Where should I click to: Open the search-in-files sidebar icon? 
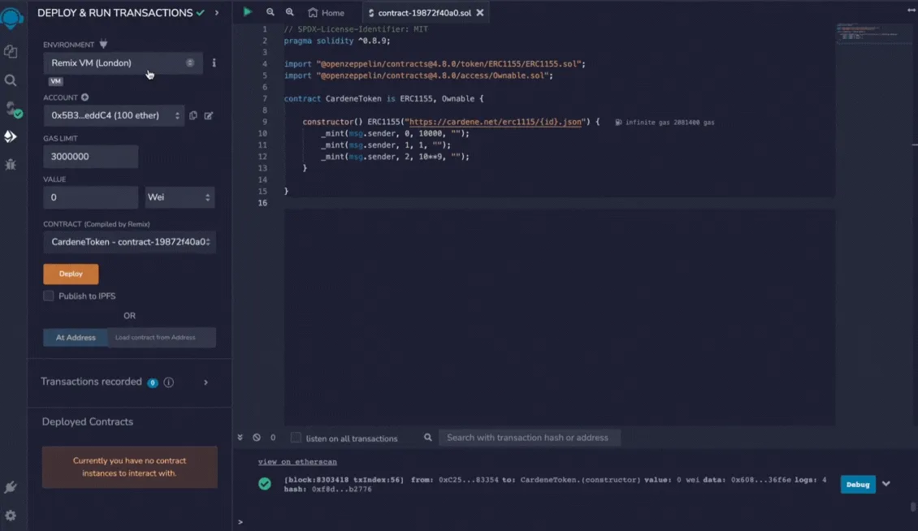(11, 80)
